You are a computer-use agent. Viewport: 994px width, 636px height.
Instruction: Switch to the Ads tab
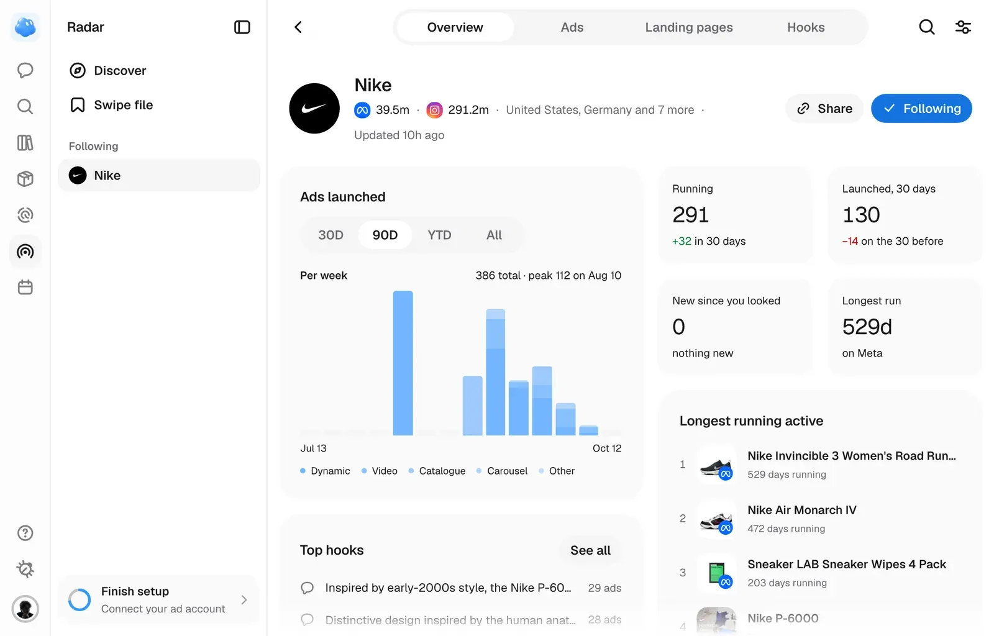pos(572,27)
